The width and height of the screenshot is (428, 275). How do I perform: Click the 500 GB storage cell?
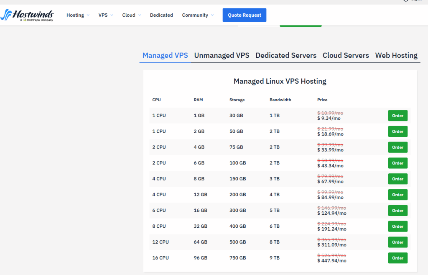pos(237,242)
